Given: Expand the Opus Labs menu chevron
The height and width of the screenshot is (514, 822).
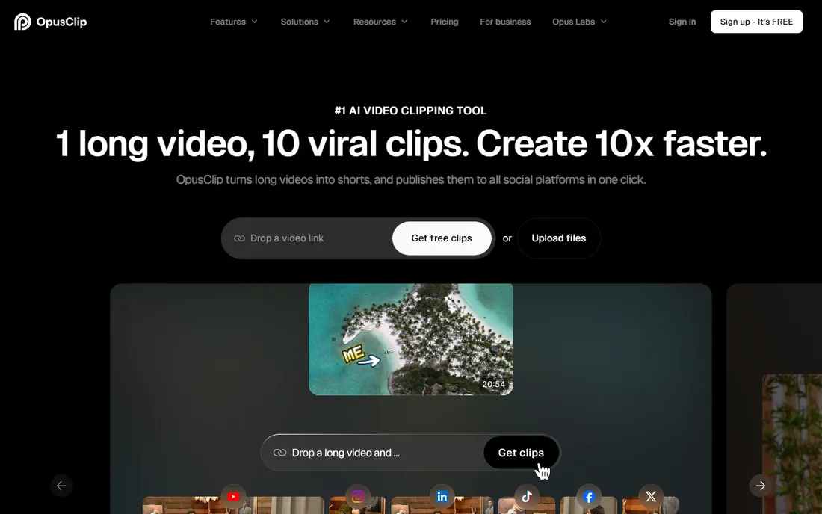Looking at the screenshot, I should (x=603, y=22).
